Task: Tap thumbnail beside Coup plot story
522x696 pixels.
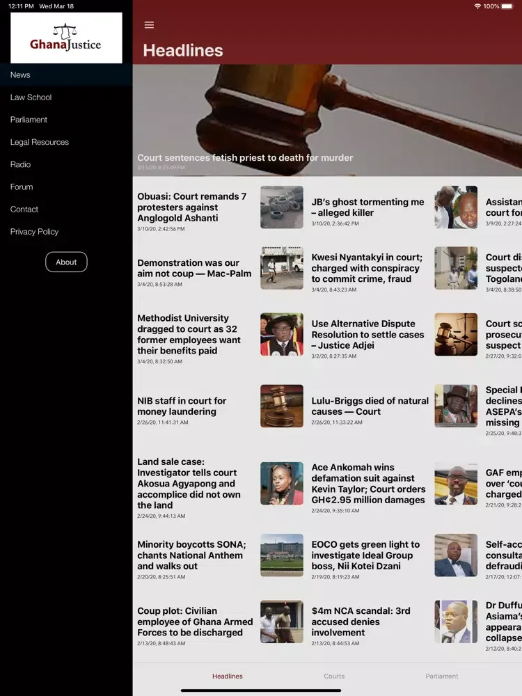Action: click(x=282, y=622)
